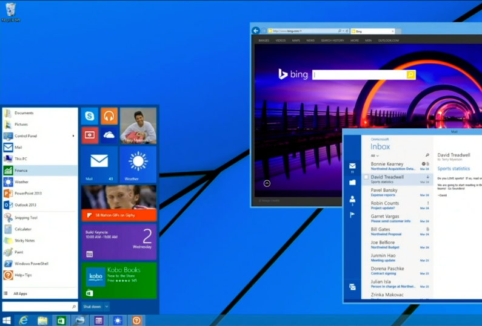Open flagged icon in Mail sidebar
The width and height of the screenshot is (482, 326).
(352, 215)
